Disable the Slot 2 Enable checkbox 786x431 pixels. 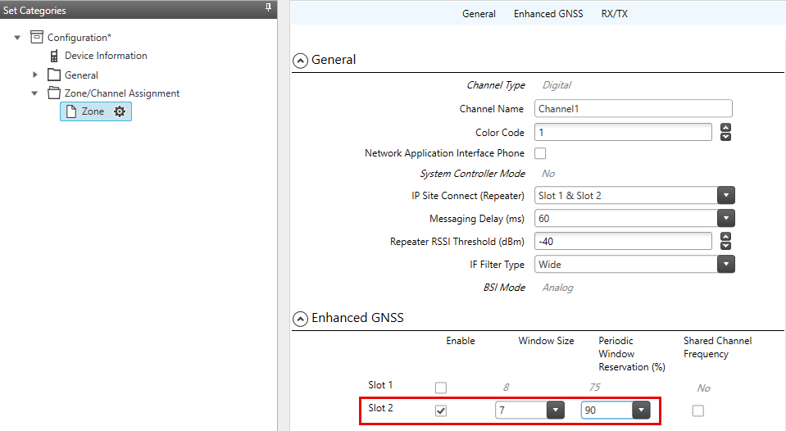coord(441,411)
